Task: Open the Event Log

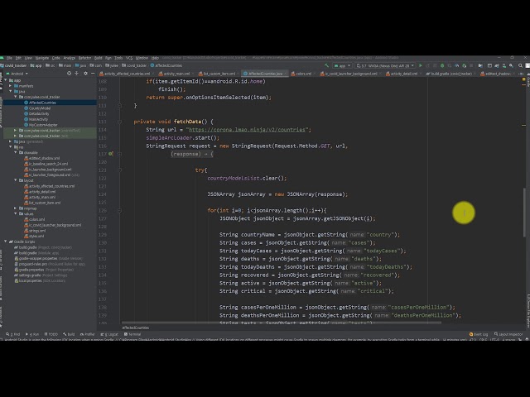Action: pos(479,334)
